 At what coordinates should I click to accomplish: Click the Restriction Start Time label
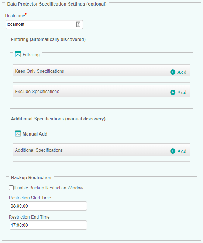30,198
